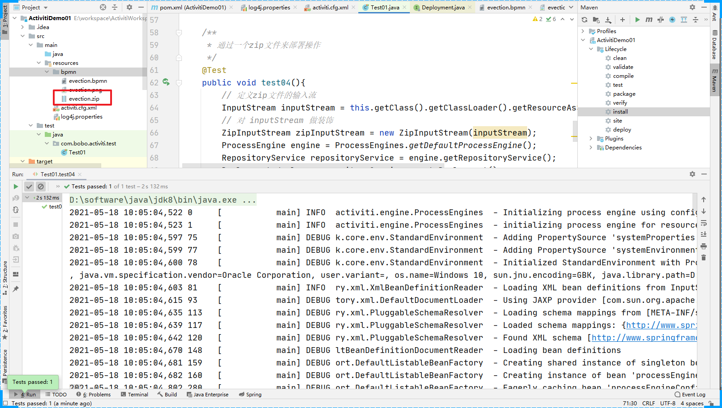
Task: Open the Build tool window
Action: (167, 395)
